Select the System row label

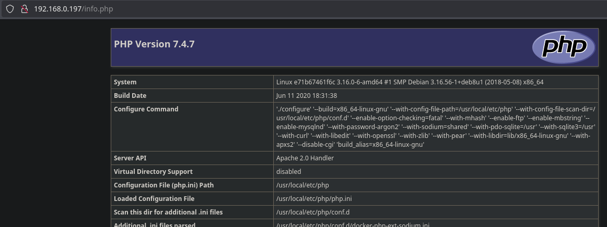tap(125, 82)
